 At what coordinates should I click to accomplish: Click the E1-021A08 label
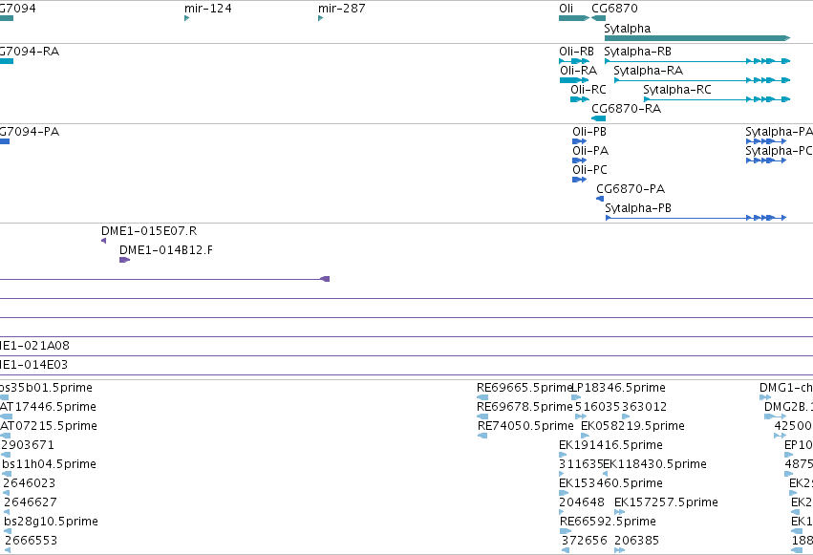pyautogui.click(x=34, y=346)
